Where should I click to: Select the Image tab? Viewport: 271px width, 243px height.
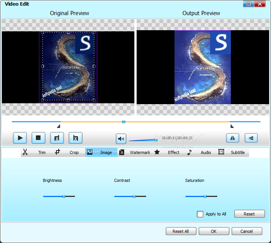101,152
